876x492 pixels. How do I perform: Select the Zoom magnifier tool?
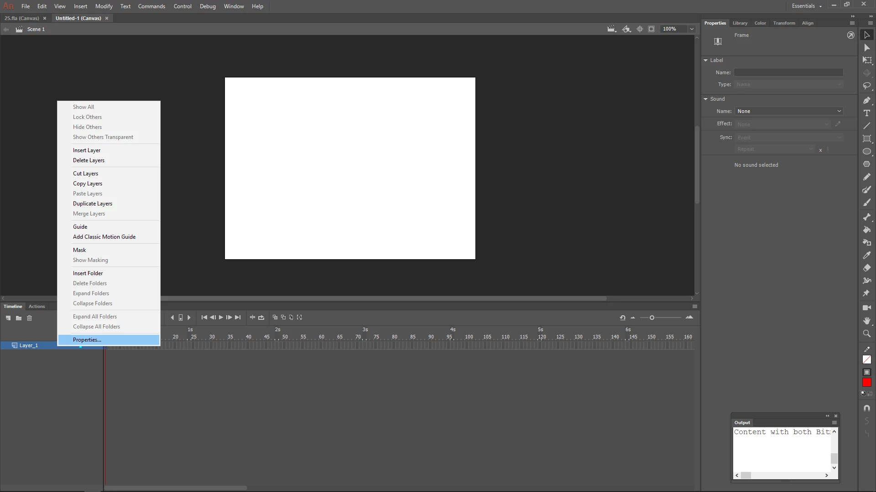(x=867, y=333)
